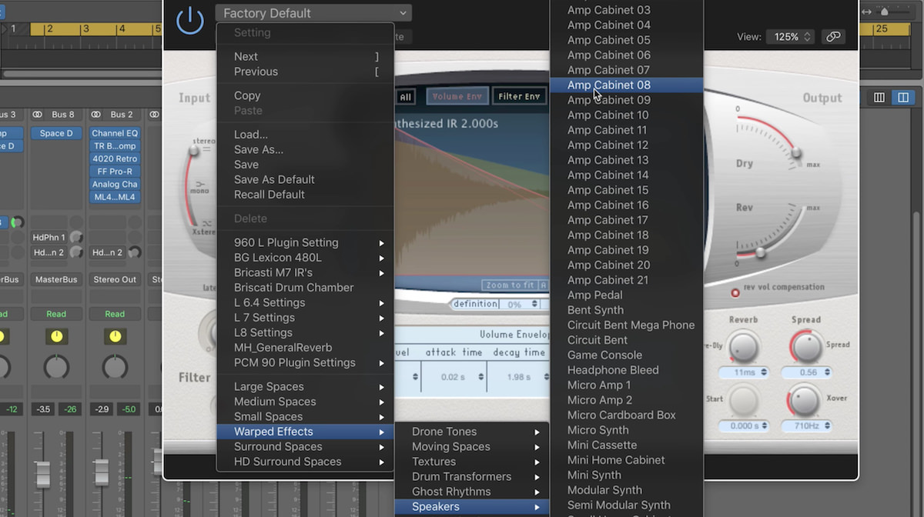The image size is (924, 517).
Task: Click the Volume Env button
Action: 457,97
